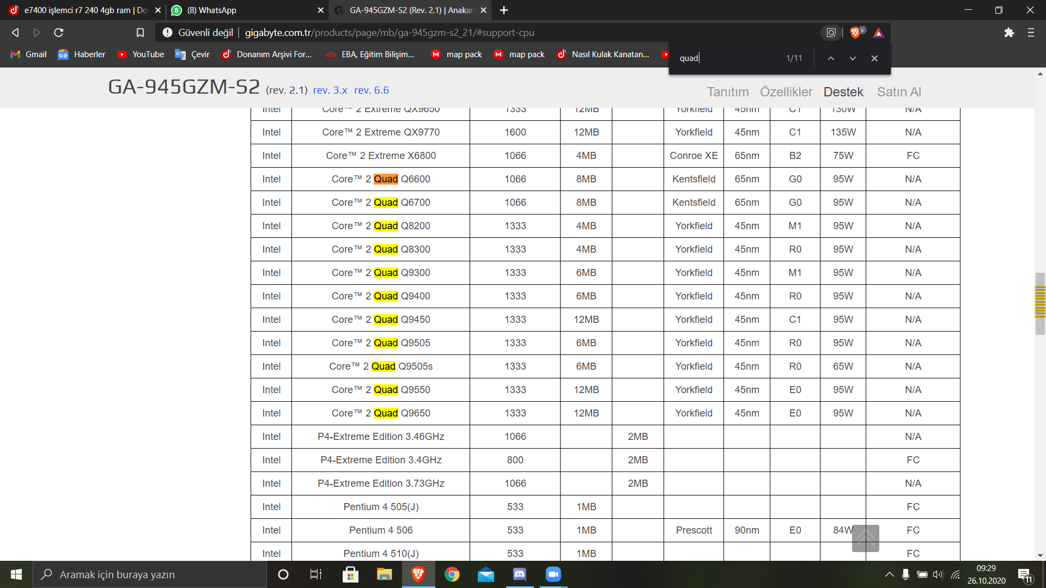Screen dimensions: 1046x588
Task: Open EBA, Eğitim Bilişim bookmark
Action: [x=370, y=54]
